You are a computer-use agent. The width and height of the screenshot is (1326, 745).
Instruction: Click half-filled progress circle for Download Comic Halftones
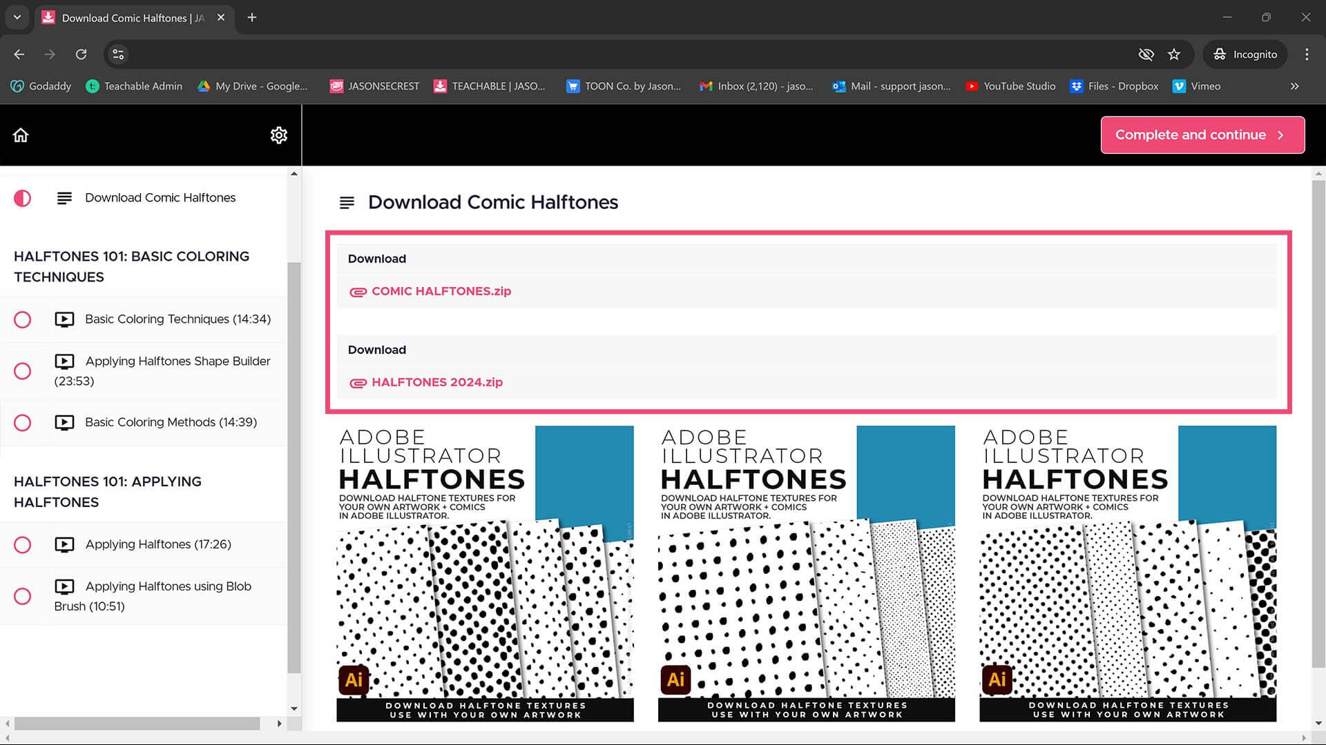click(22, 199)
